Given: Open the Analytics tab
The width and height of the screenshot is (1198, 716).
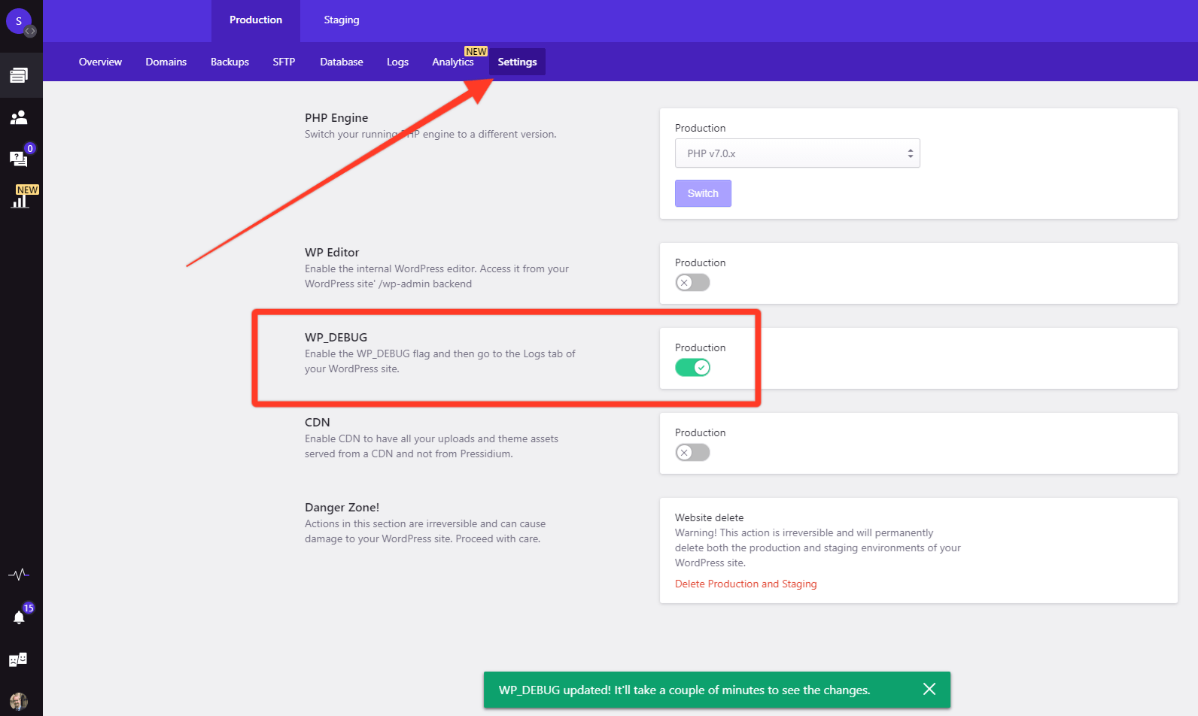Looking at the screenshot, I should pyautogui.click(x=453, y=62).
